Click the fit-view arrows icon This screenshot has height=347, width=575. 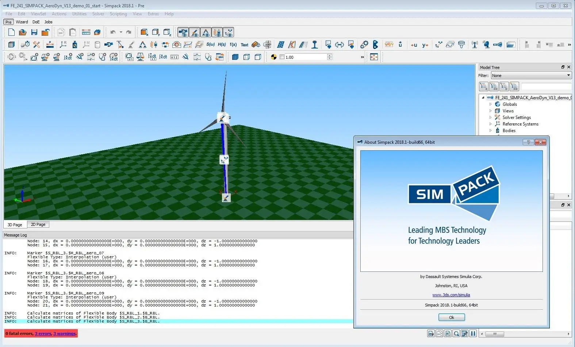point(374,57)
